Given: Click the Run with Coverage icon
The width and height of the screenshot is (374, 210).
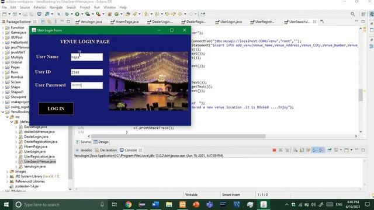Looking at the screenshot, I should (88, 14).
